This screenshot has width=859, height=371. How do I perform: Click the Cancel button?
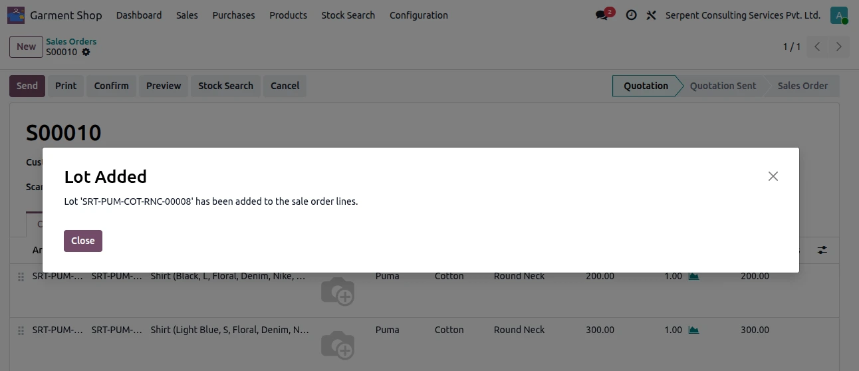(x=285, y=86)
